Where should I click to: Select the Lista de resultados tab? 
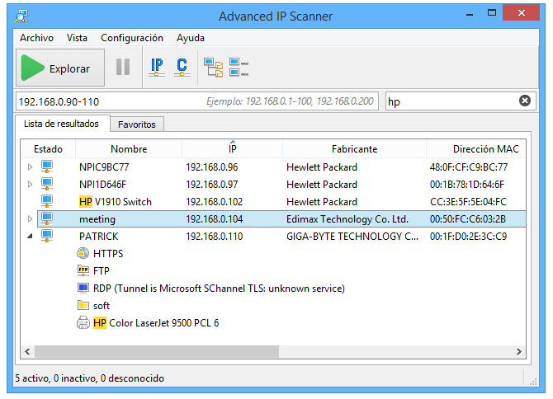(x=61, y=124)
